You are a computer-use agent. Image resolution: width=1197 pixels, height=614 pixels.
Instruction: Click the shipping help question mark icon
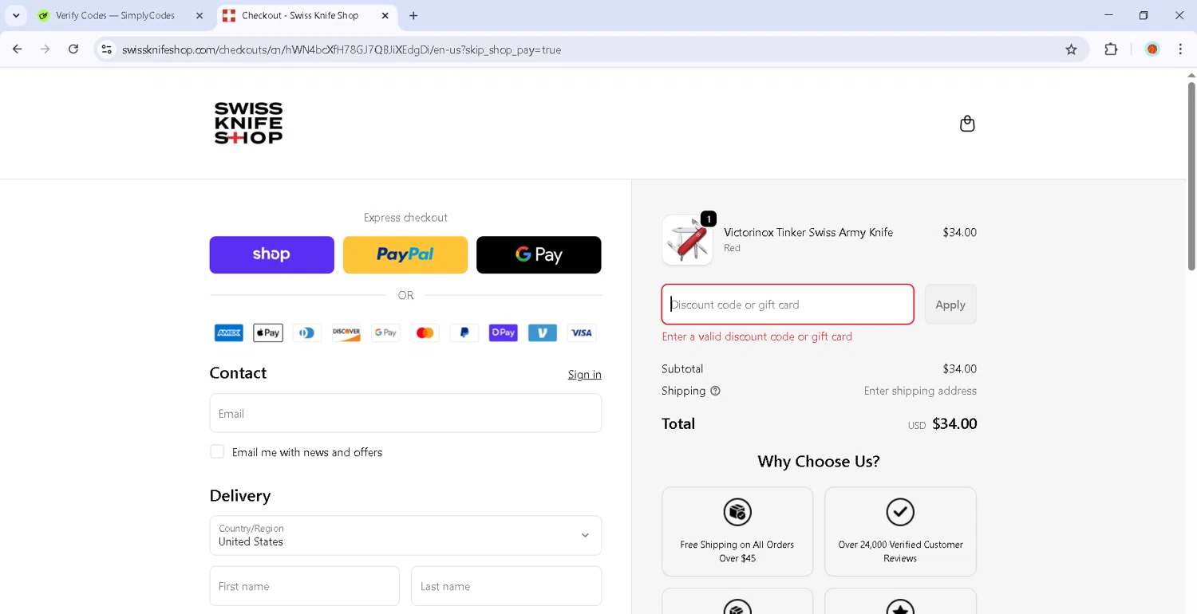[715, 391]
